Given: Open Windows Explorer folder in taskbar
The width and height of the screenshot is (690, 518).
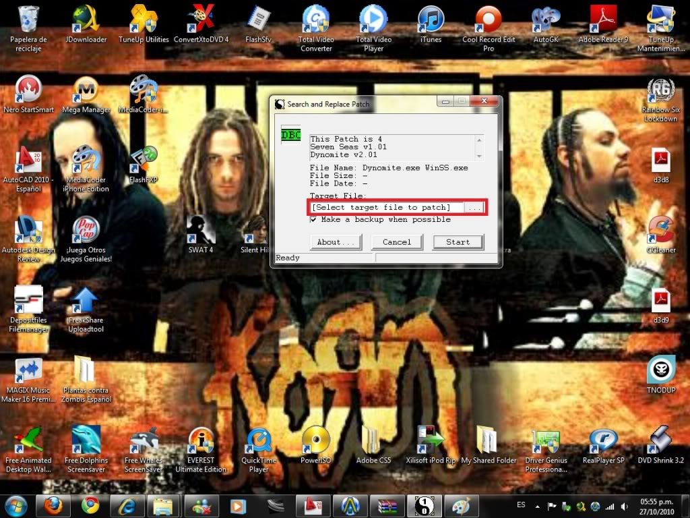Looking at the screenshot, I should (164, 506).
